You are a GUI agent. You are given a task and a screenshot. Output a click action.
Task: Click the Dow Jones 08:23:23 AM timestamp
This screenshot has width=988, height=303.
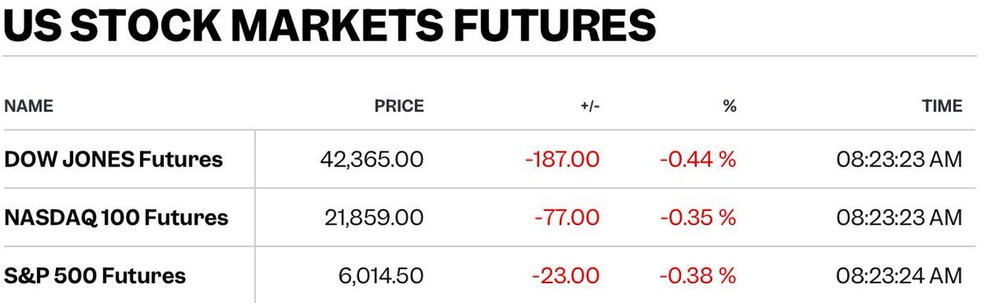pyautogui.click(x=899, y=160)
